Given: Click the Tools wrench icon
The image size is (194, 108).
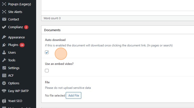Looking at the screenshot, I should point(4,60).
